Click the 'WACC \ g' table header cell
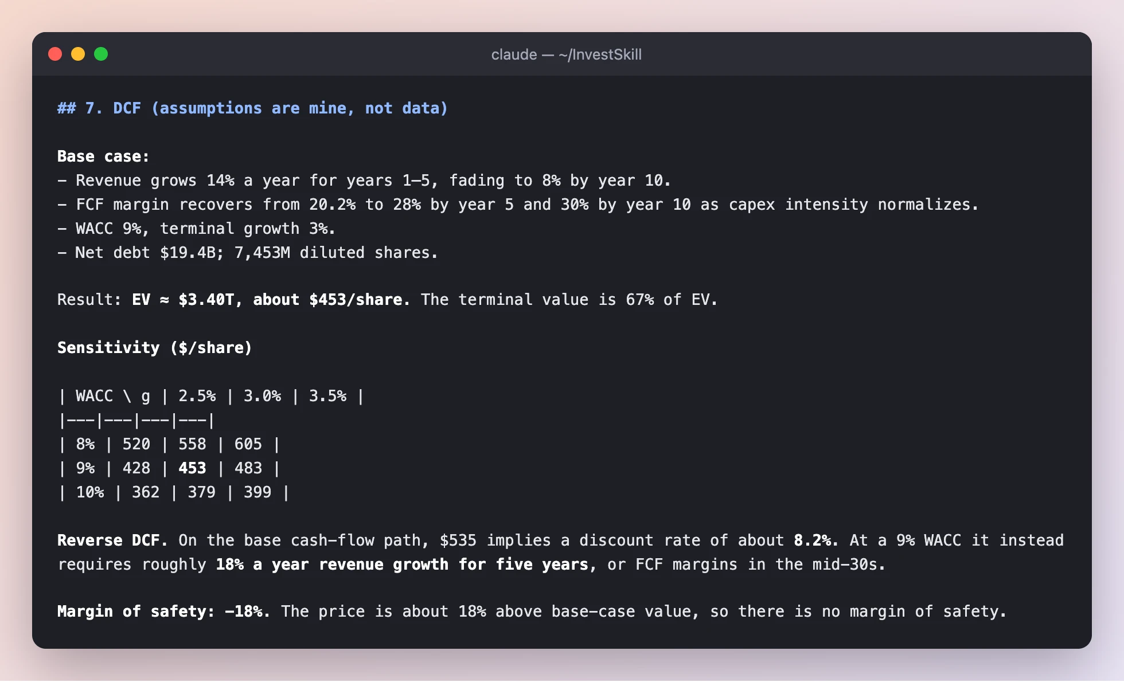Image resolution: width=1124 pixels, height=682 pixels. coord(113,396)
